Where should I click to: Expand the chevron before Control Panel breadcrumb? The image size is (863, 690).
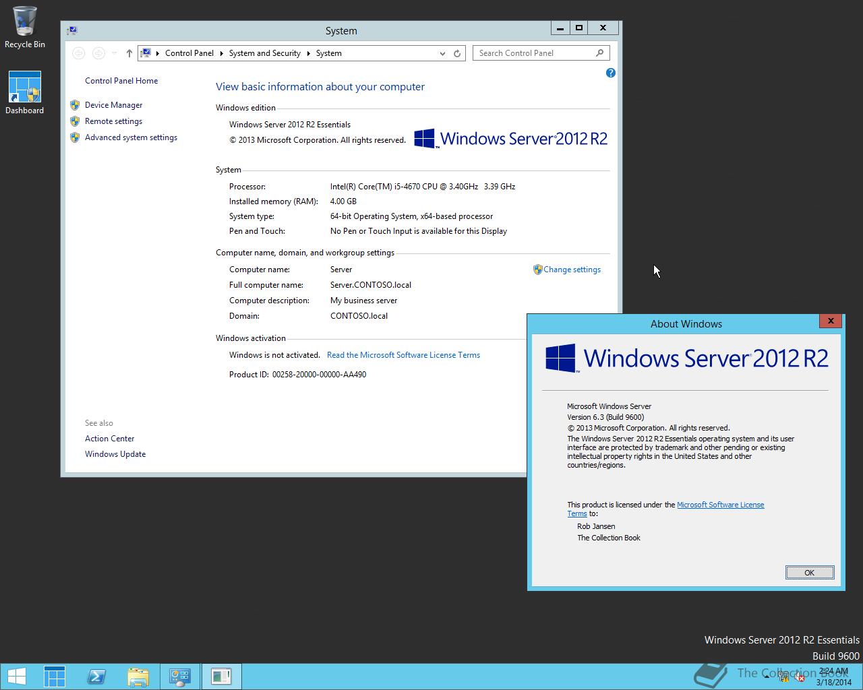tap(158, 53)
